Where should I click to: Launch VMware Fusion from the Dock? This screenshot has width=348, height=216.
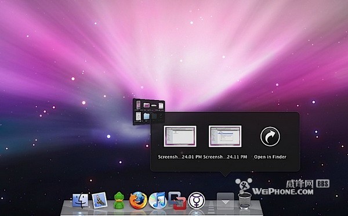[x=177, y=201]
